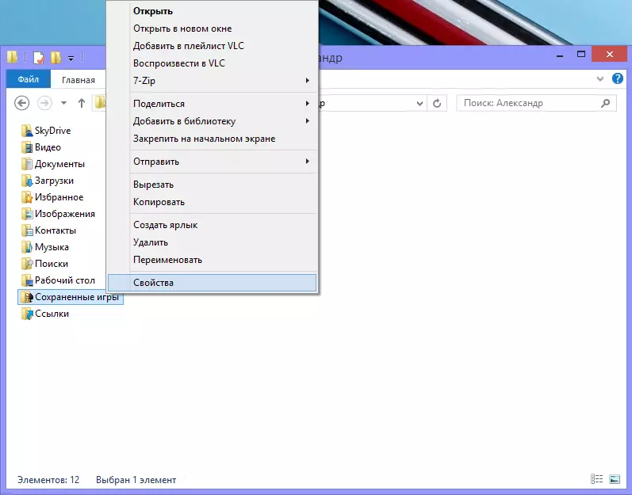Maximize the Explorer window
Image resolution: width=632 pixels, height=495 pixels.
click(580, 55)
